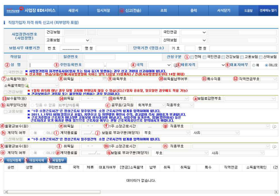Open the 소득월액확인 dropdown
Screen dimensions: 280x196
tap(45, 85)
